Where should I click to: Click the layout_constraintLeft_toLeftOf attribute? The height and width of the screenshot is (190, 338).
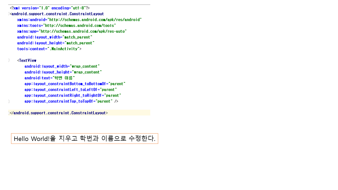coord(62,90)
